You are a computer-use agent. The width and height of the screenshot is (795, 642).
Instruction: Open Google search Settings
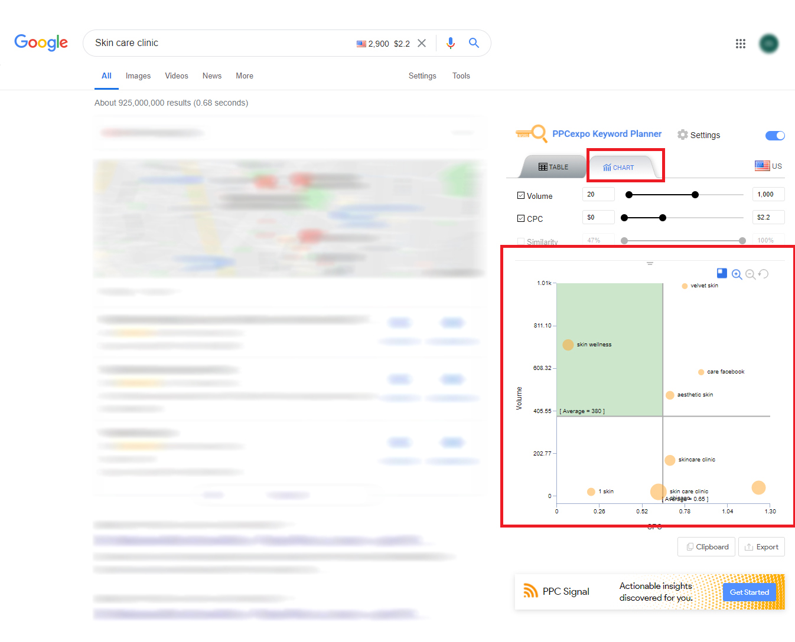pyautogui.click(x=422, y=76)
